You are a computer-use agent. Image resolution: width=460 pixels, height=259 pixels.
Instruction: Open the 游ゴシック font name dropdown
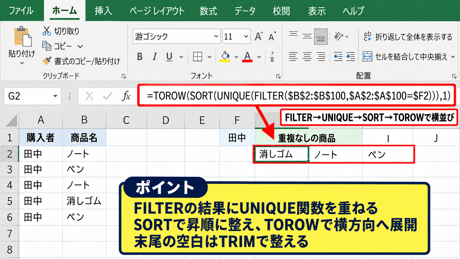pos(216,36)
